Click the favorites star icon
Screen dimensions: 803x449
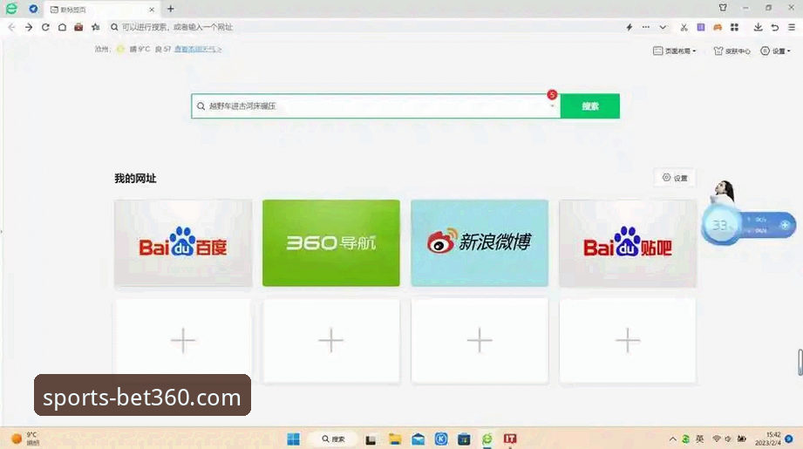tap(95, 27)
